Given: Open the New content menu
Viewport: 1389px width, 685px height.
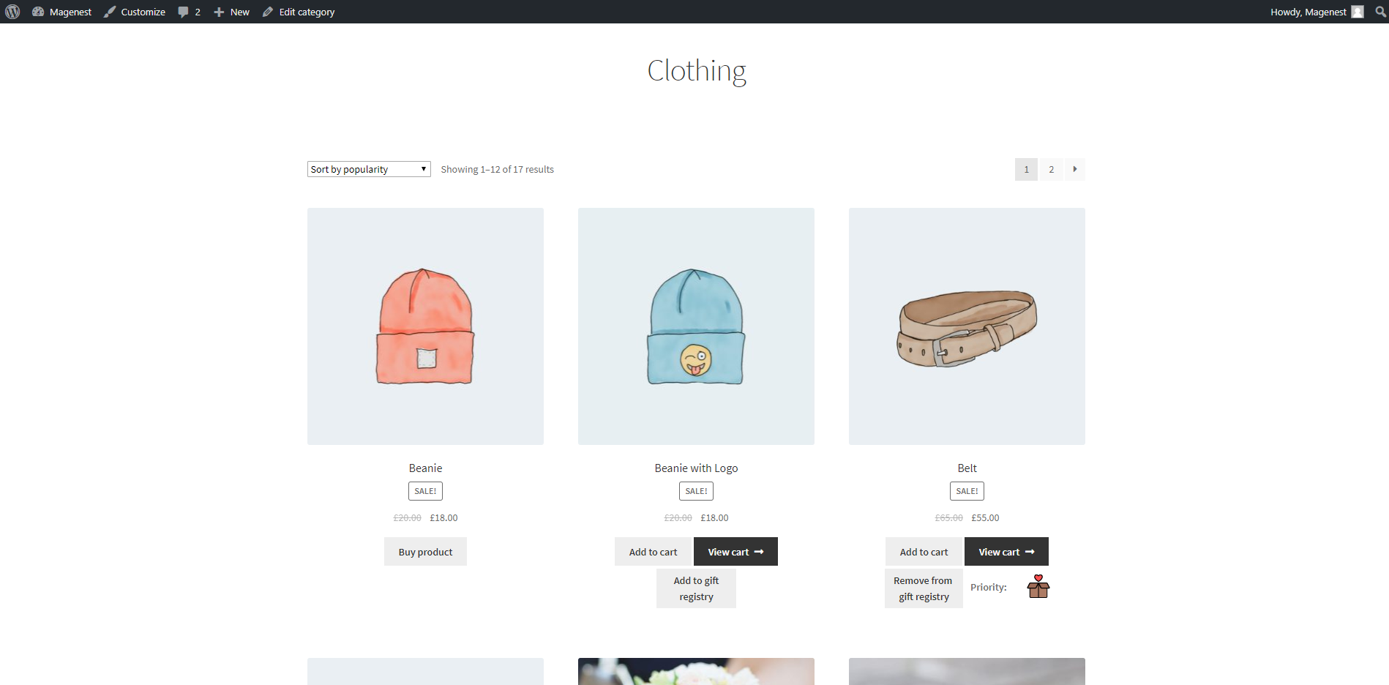Looking at the screenshot, I should tap(231, 12).
